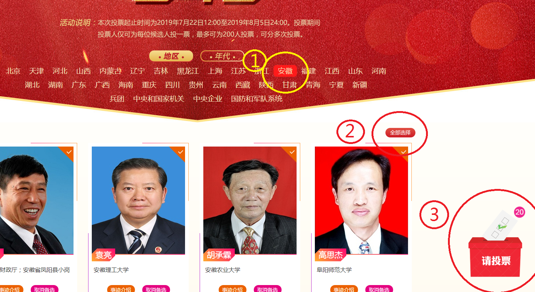Select the 新疆 region link
The width and height of the screenshot is (535, 292).
click(360, 85)
